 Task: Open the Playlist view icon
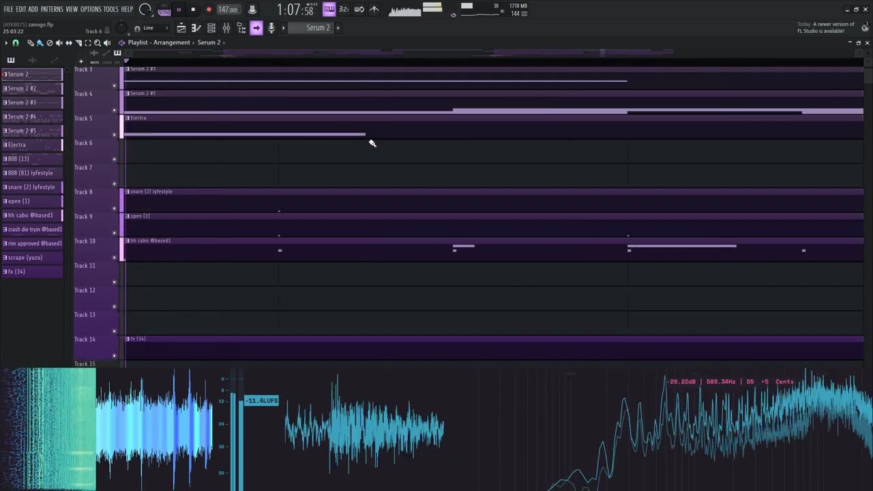click(x=181, y=28)
